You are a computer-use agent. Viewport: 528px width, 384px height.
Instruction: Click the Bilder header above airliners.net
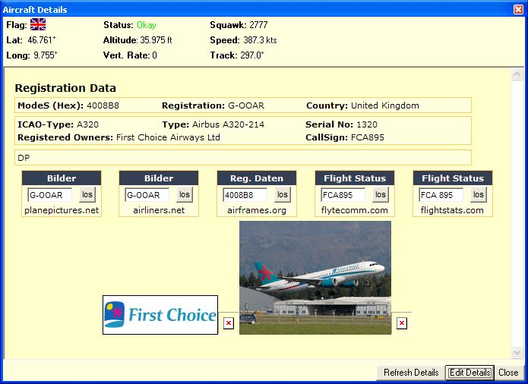(x=159, y=178)
